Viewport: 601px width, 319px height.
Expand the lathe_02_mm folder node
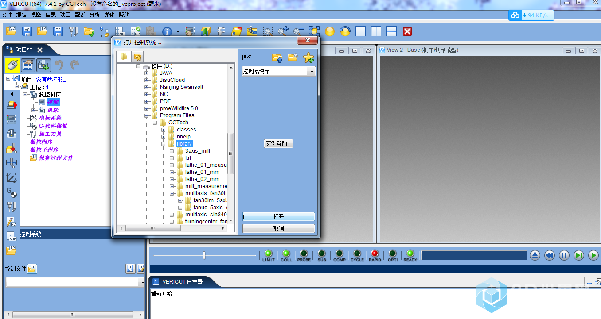click(x=172, y=179)
